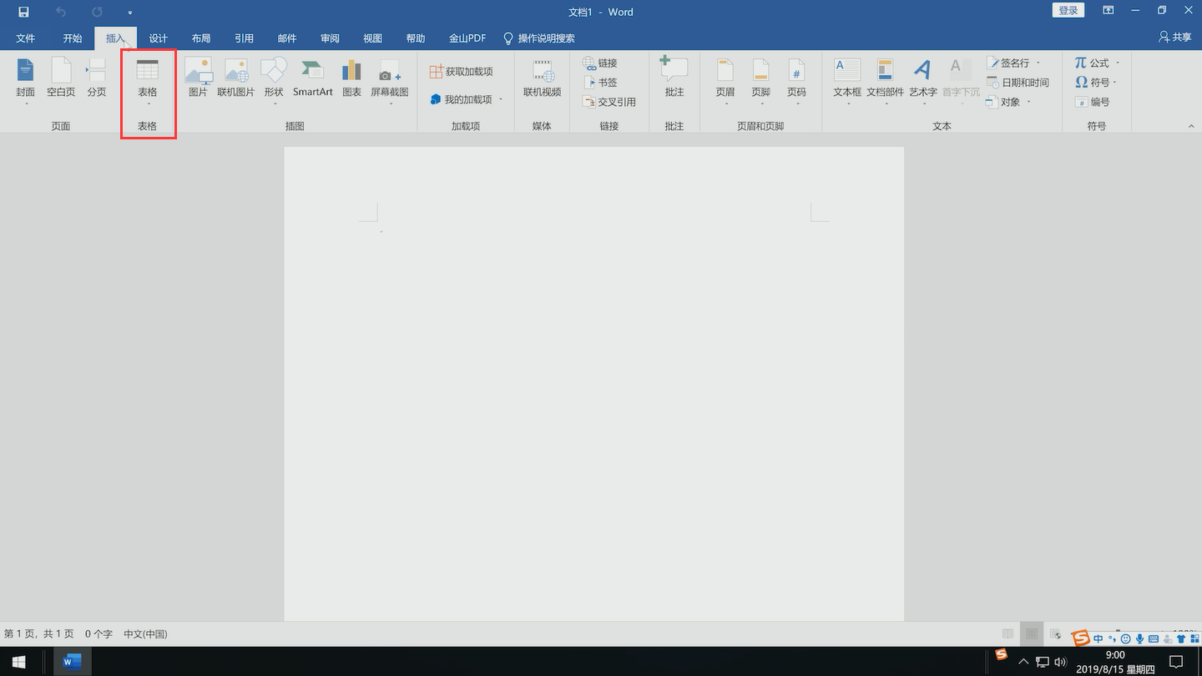The width and height of the screenshot is (1202, 676).
Task: Click status bar text 第 1 页，共 1 页
Action: 39,634
